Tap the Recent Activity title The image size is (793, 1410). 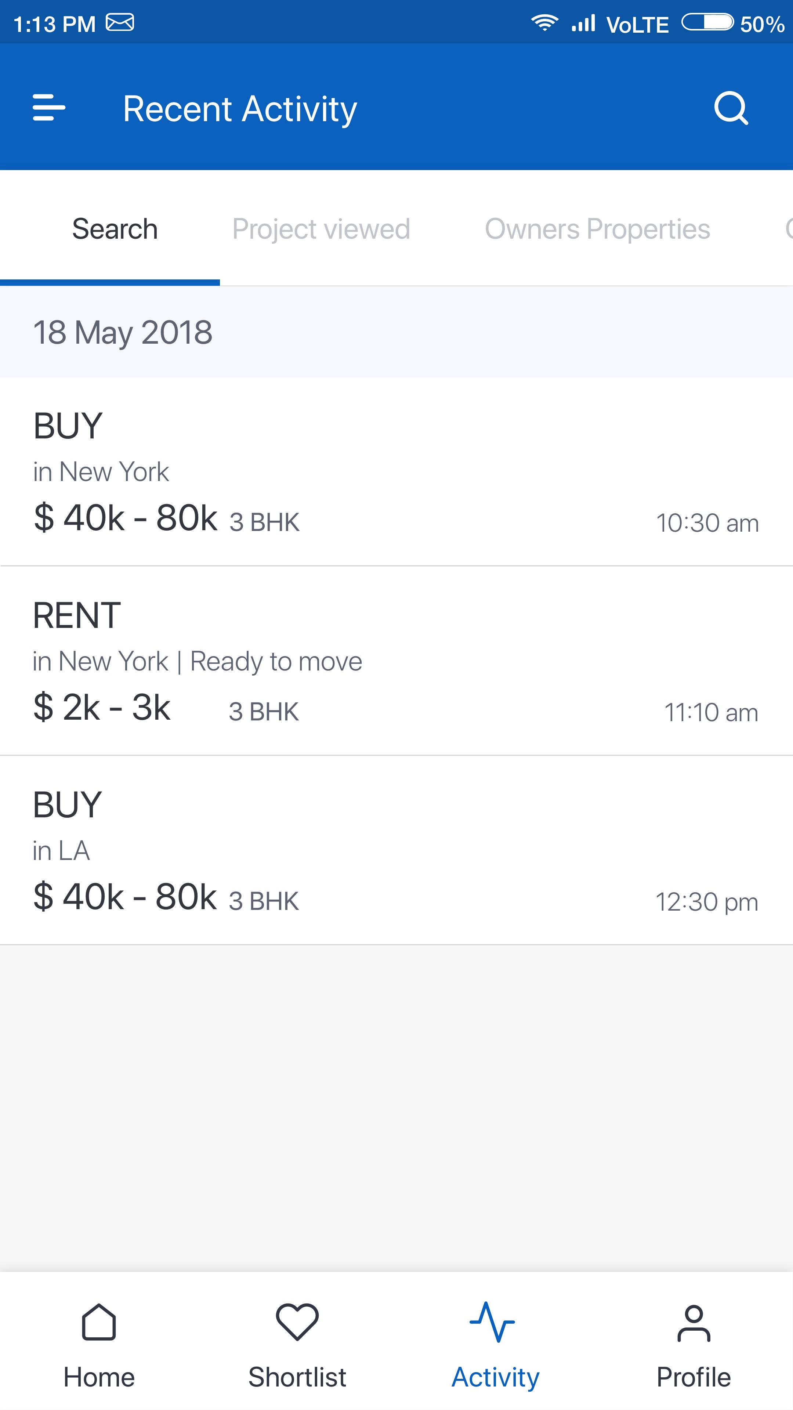(x=240, y=108)
